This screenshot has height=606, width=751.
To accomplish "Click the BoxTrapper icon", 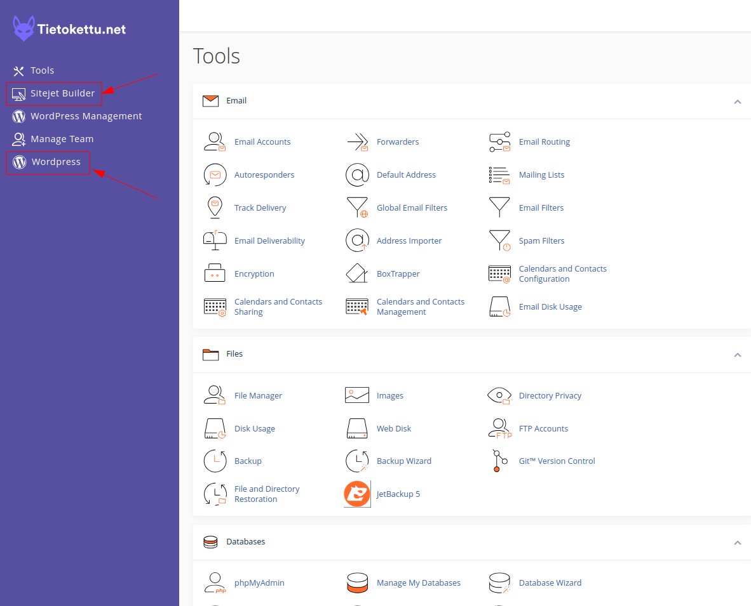I will [357, 273].
